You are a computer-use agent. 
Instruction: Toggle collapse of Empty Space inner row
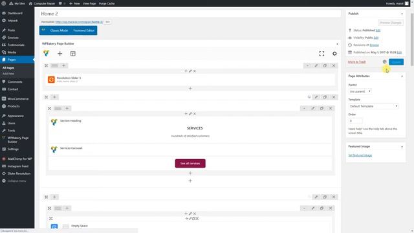pos(304,208)
